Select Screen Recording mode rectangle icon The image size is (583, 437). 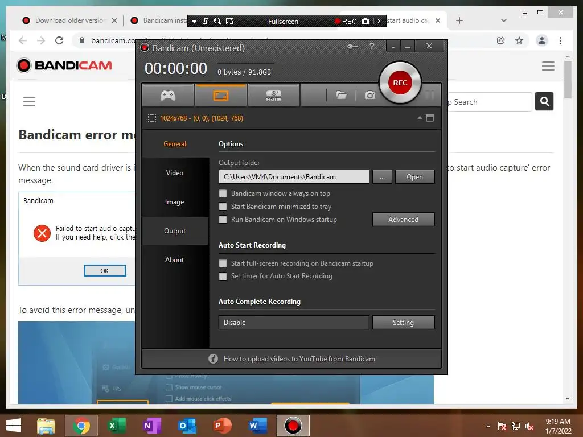(220, 96)
